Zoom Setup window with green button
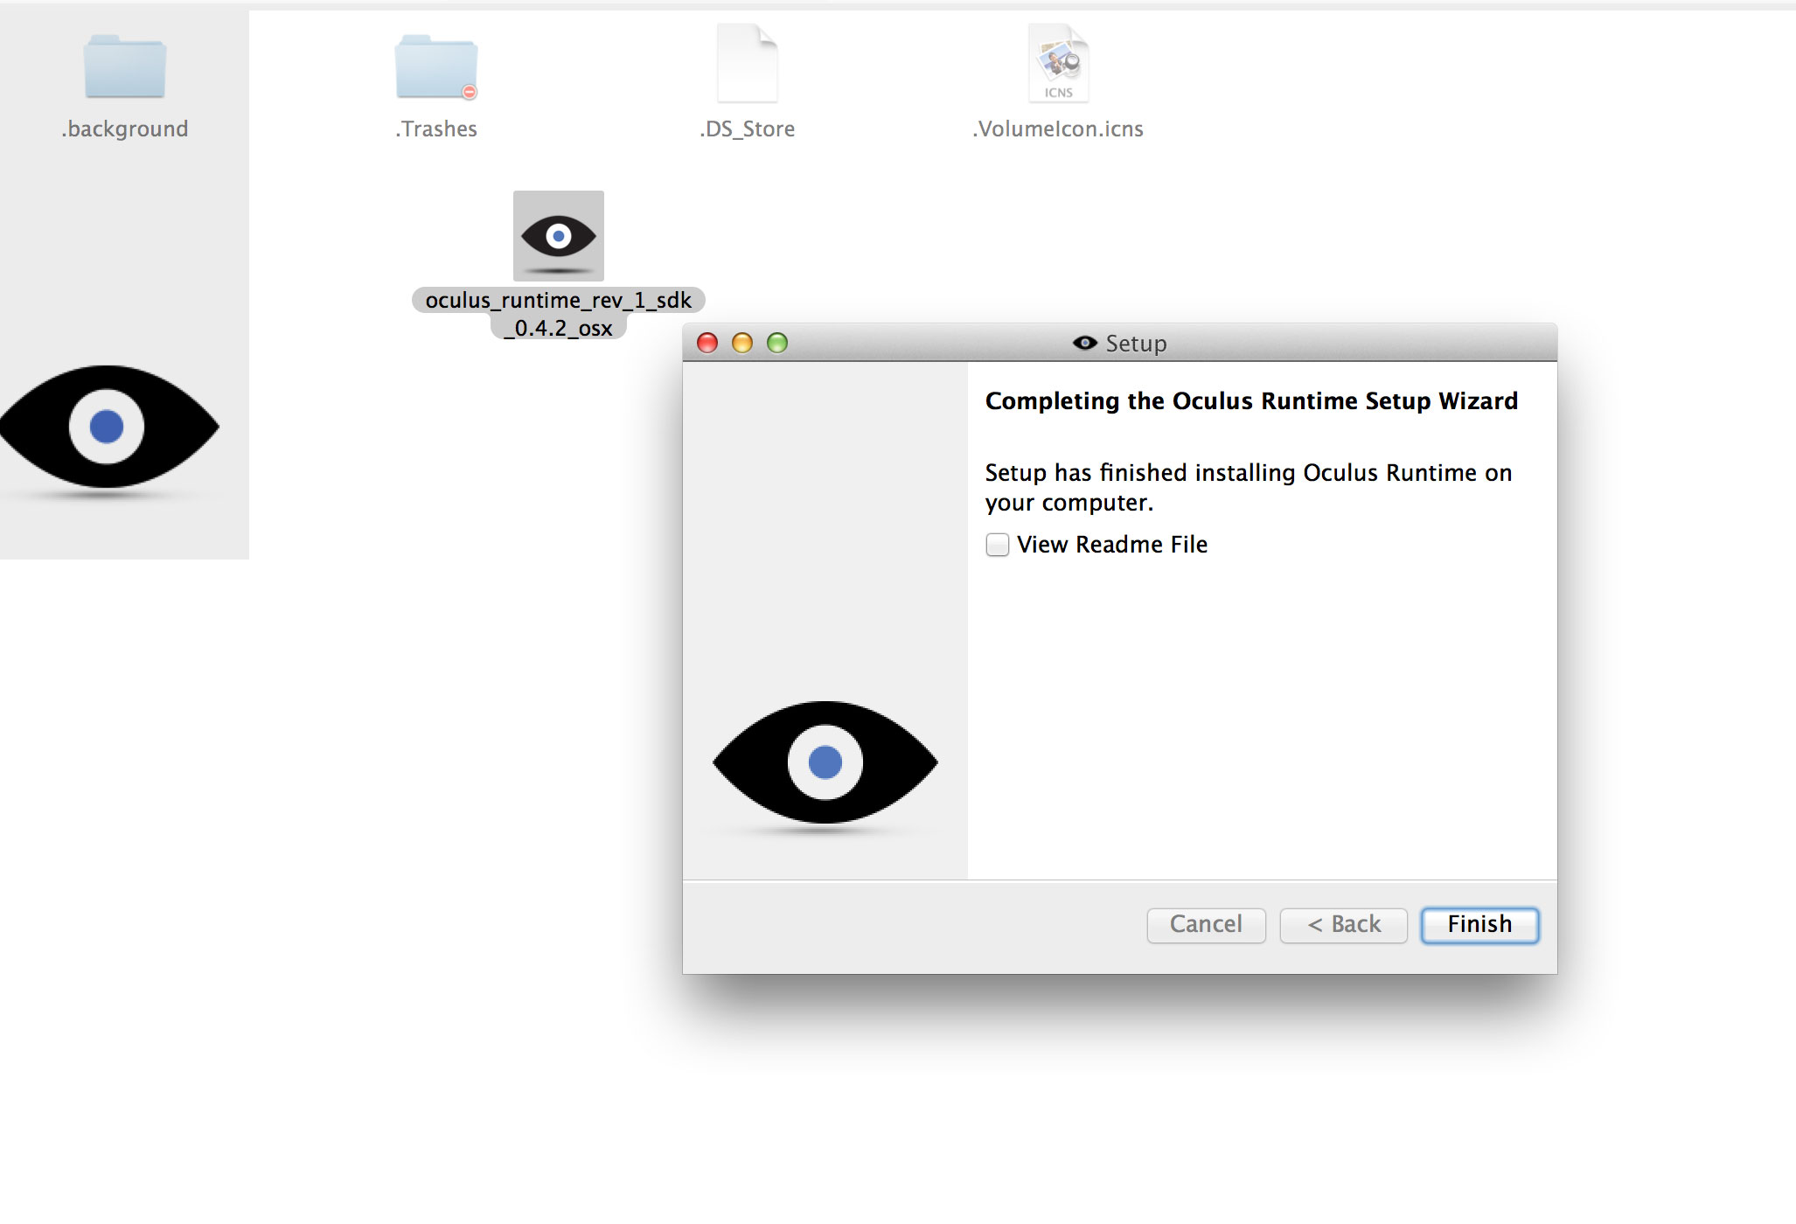This screenshot has width=1796, height=1224. [x=777, y=343]
